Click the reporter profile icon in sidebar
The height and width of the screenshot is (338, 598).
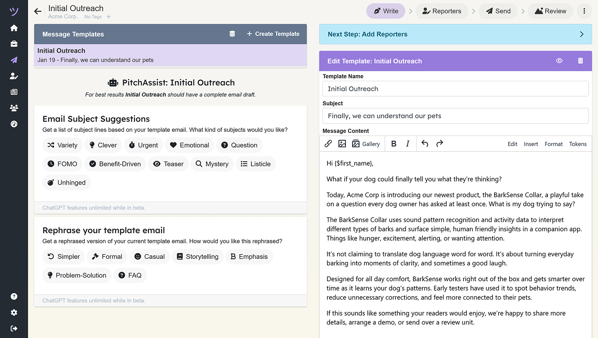tap(14, 76)
